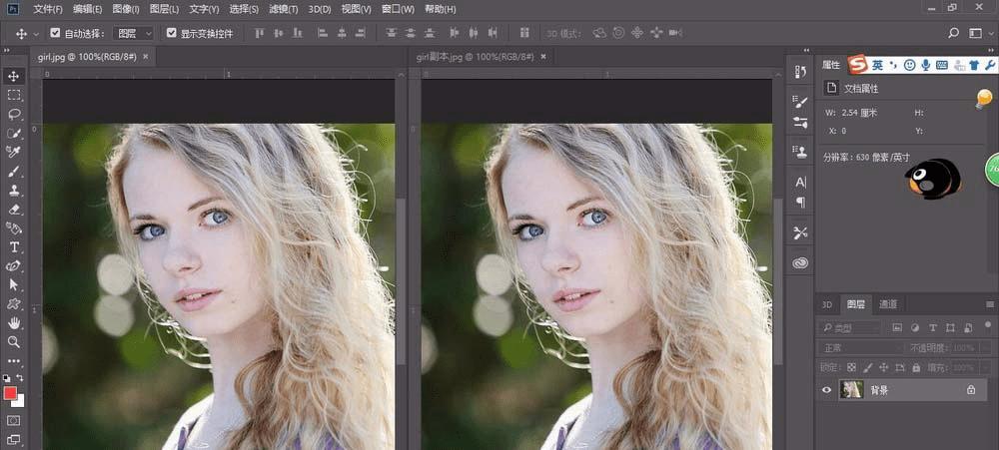Activate the Hand tool
Screen dimensions: 999x450
pos(14,323)
